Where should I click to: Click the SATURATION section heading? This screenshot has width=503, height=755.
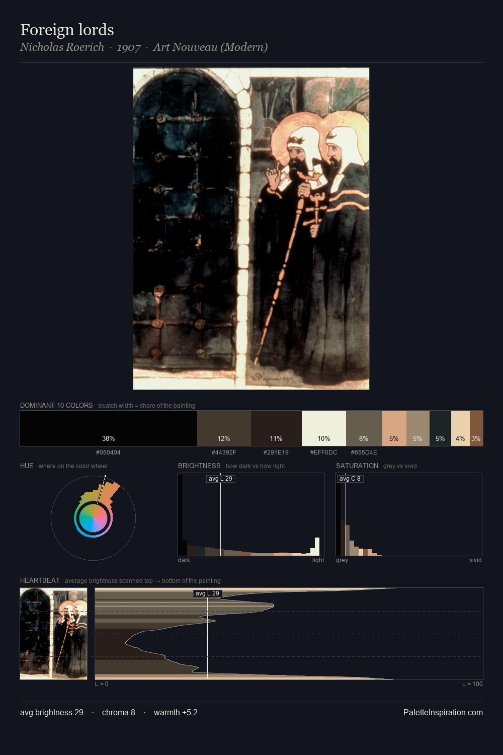point(357,466)
